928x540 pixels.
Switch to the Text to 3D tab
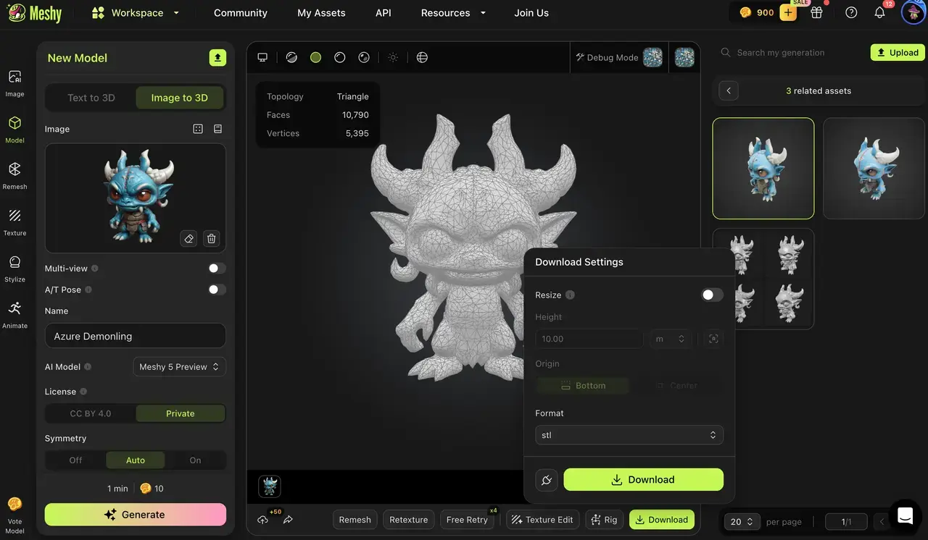coord(91,98)
